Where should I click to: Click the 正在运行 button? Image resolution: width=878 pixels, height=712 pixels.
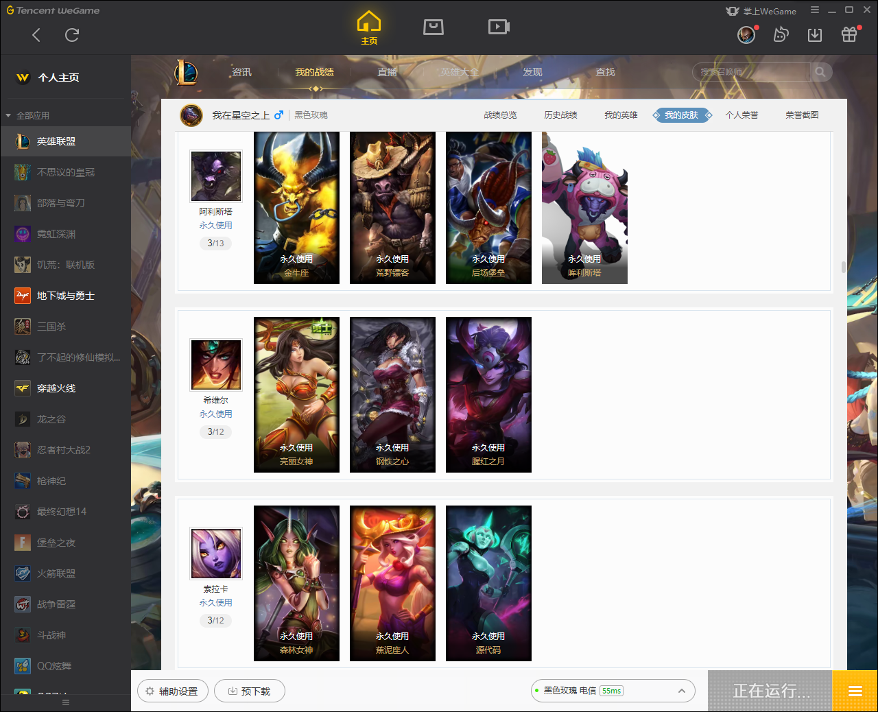(x=770, y=691)
